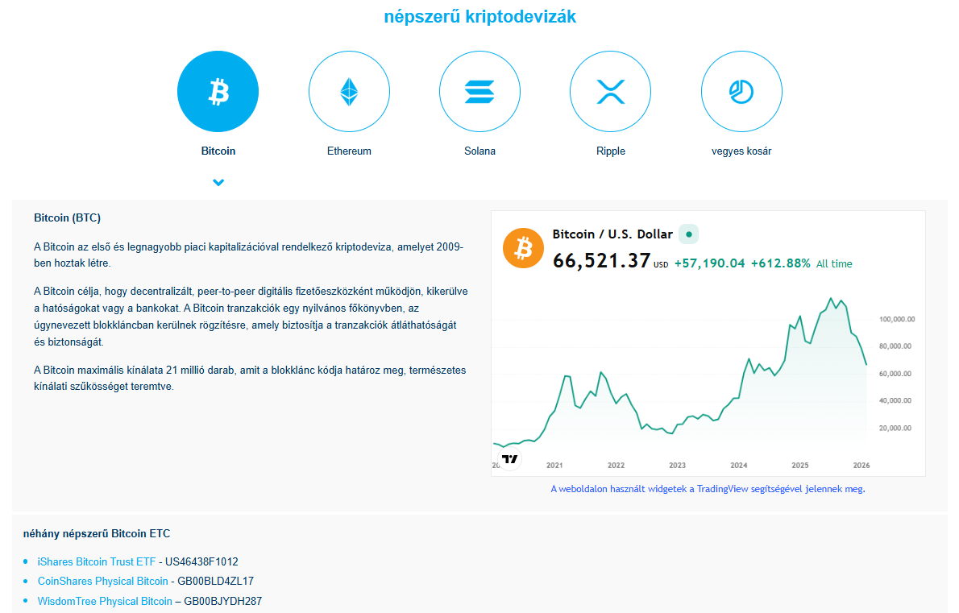This screenshot has height=613, width=959.
Task: Click the green market status dot
Action: tap(688, 234)
